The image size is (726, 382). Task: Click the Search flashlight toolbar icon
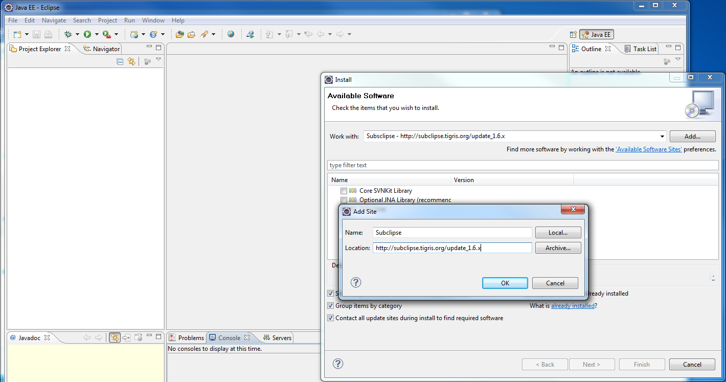click(204, 34)
